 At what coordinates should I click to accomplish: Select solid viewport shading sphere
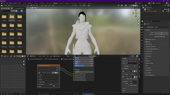134,5
